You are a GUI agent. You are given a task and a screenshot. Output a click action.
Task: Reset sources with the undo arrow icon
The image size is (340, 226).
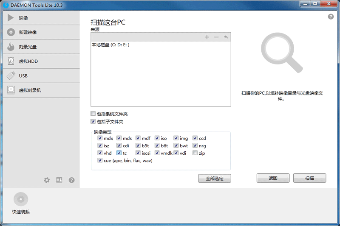pyautogui.click(x=226, y=37)
